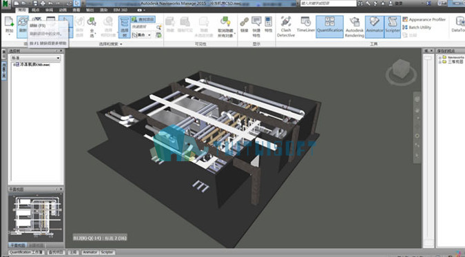Open Autodesk Rendering window

point(354,27)
